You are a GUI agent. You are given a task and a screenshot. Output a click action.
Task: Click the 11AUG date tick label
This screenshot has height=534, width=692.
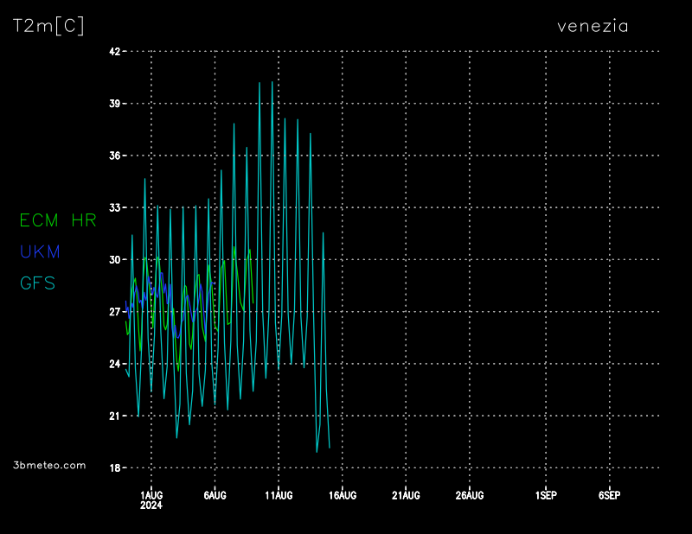click(x=279, y=495)
